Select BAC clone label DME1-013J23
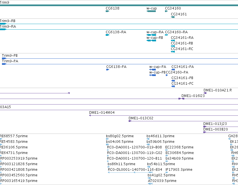 215,124
